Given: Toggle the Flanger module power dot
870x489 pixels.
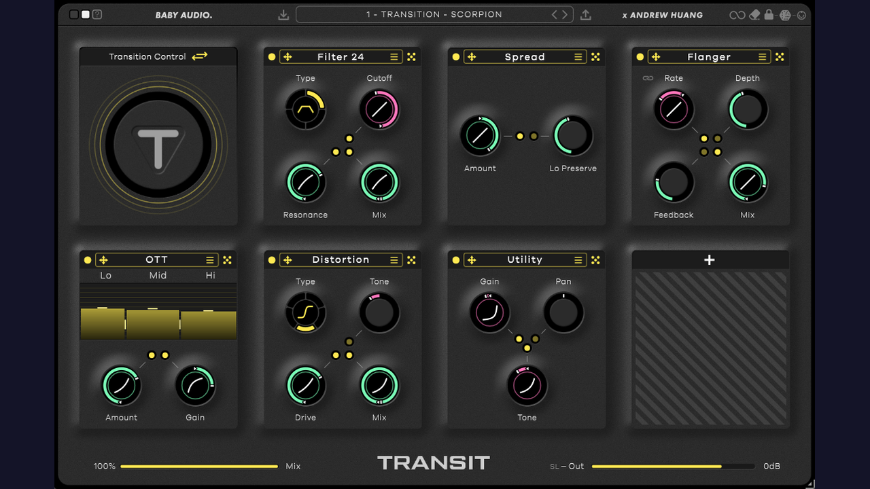Looking at the screenshot, I should pos(640,57).
